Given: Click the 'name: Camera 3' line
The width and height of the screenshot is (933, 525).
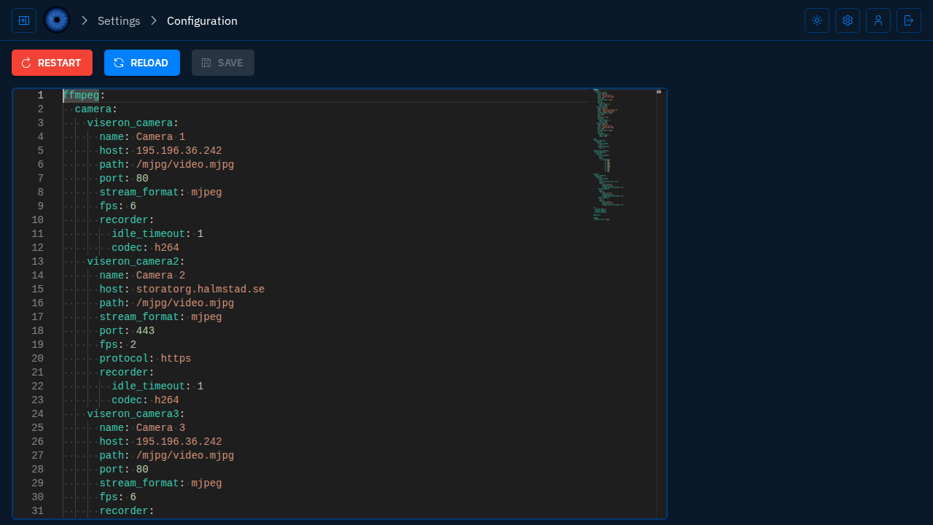Looking at the screenshot, I should click(142, 428).
